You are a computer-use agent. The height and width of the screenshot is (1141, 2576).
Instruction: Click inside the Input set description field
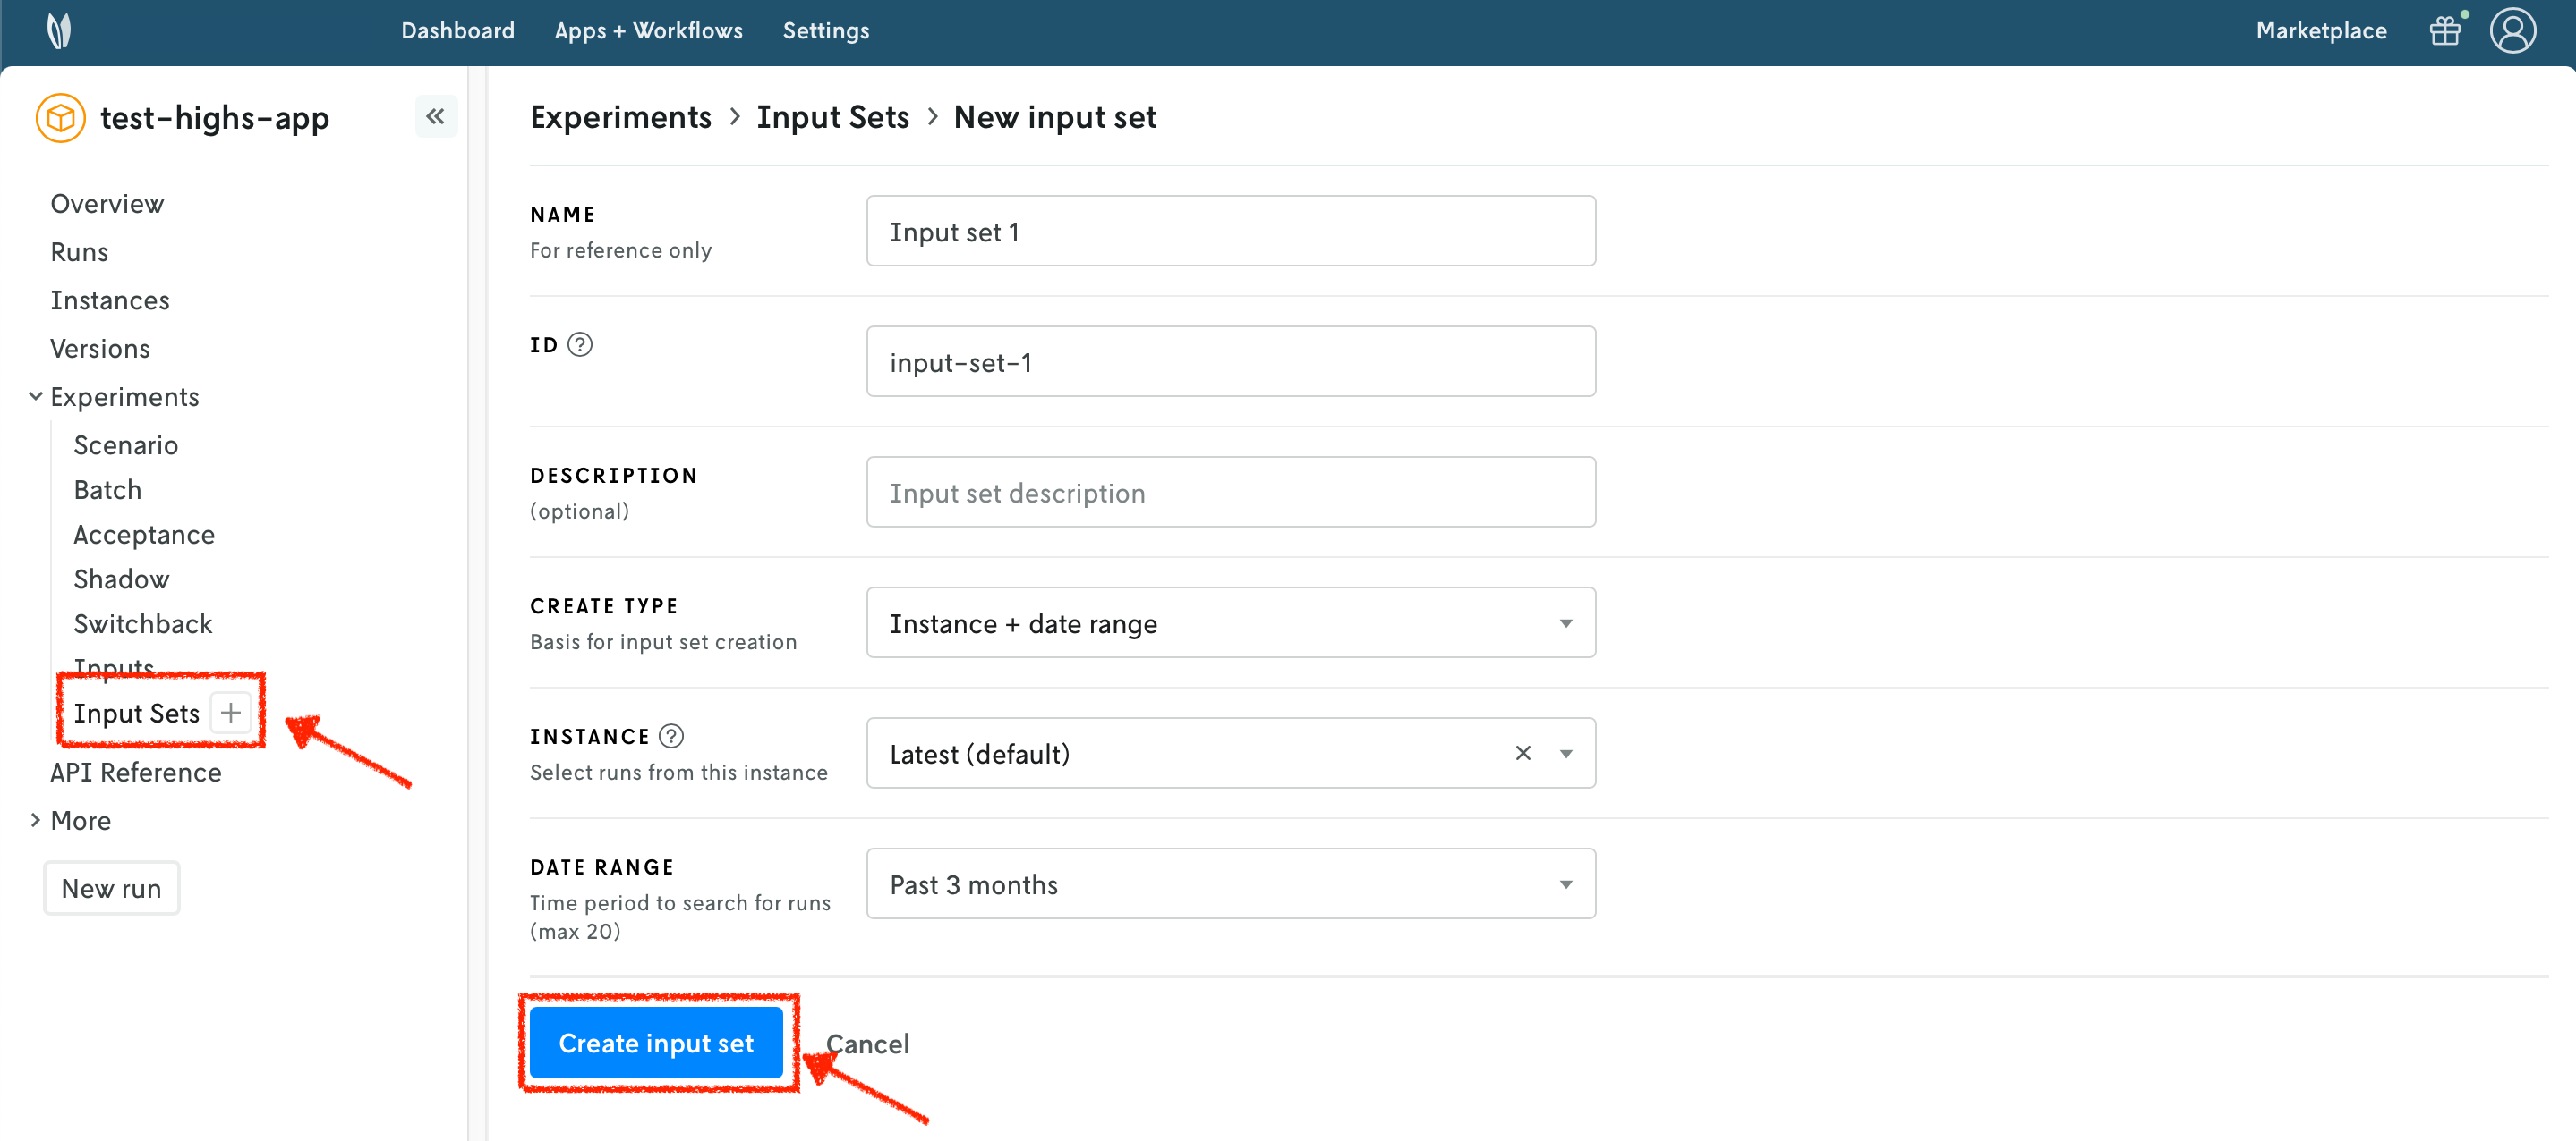pyautogui.click(x=1230, y=492)
